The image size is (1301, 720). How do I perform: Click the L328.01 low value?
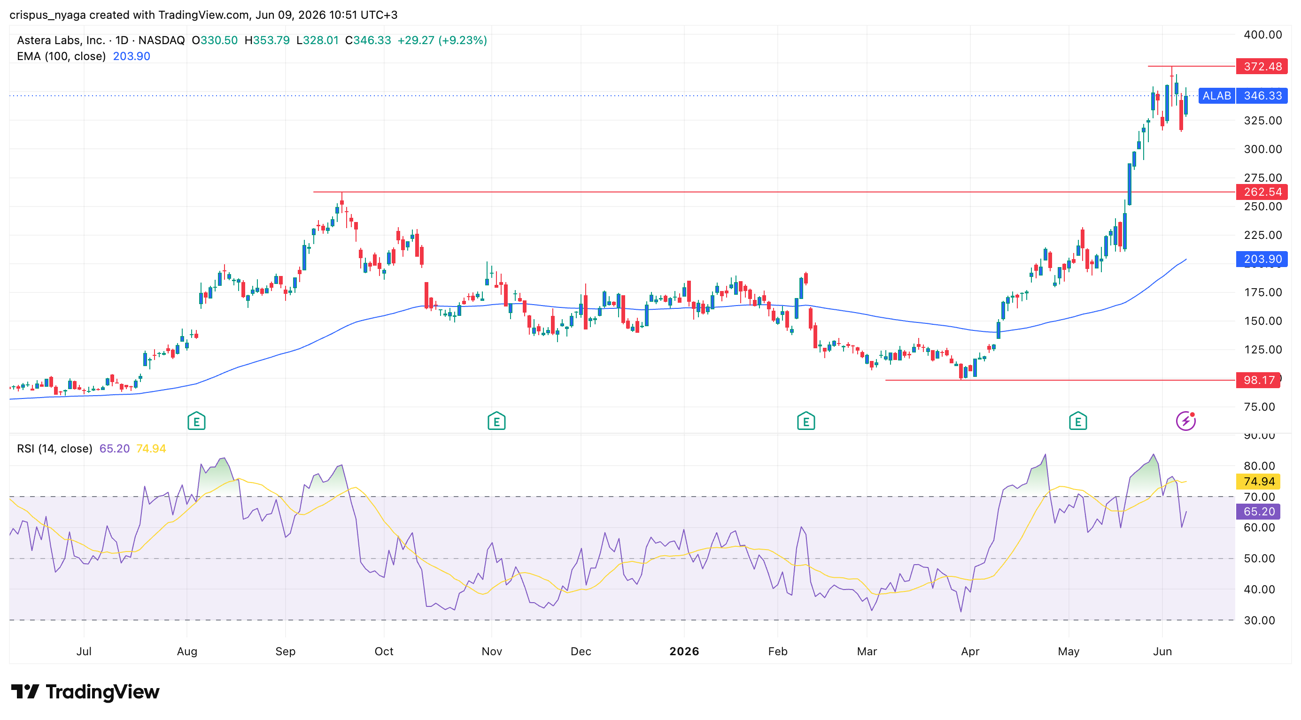(x=318, y=40)
